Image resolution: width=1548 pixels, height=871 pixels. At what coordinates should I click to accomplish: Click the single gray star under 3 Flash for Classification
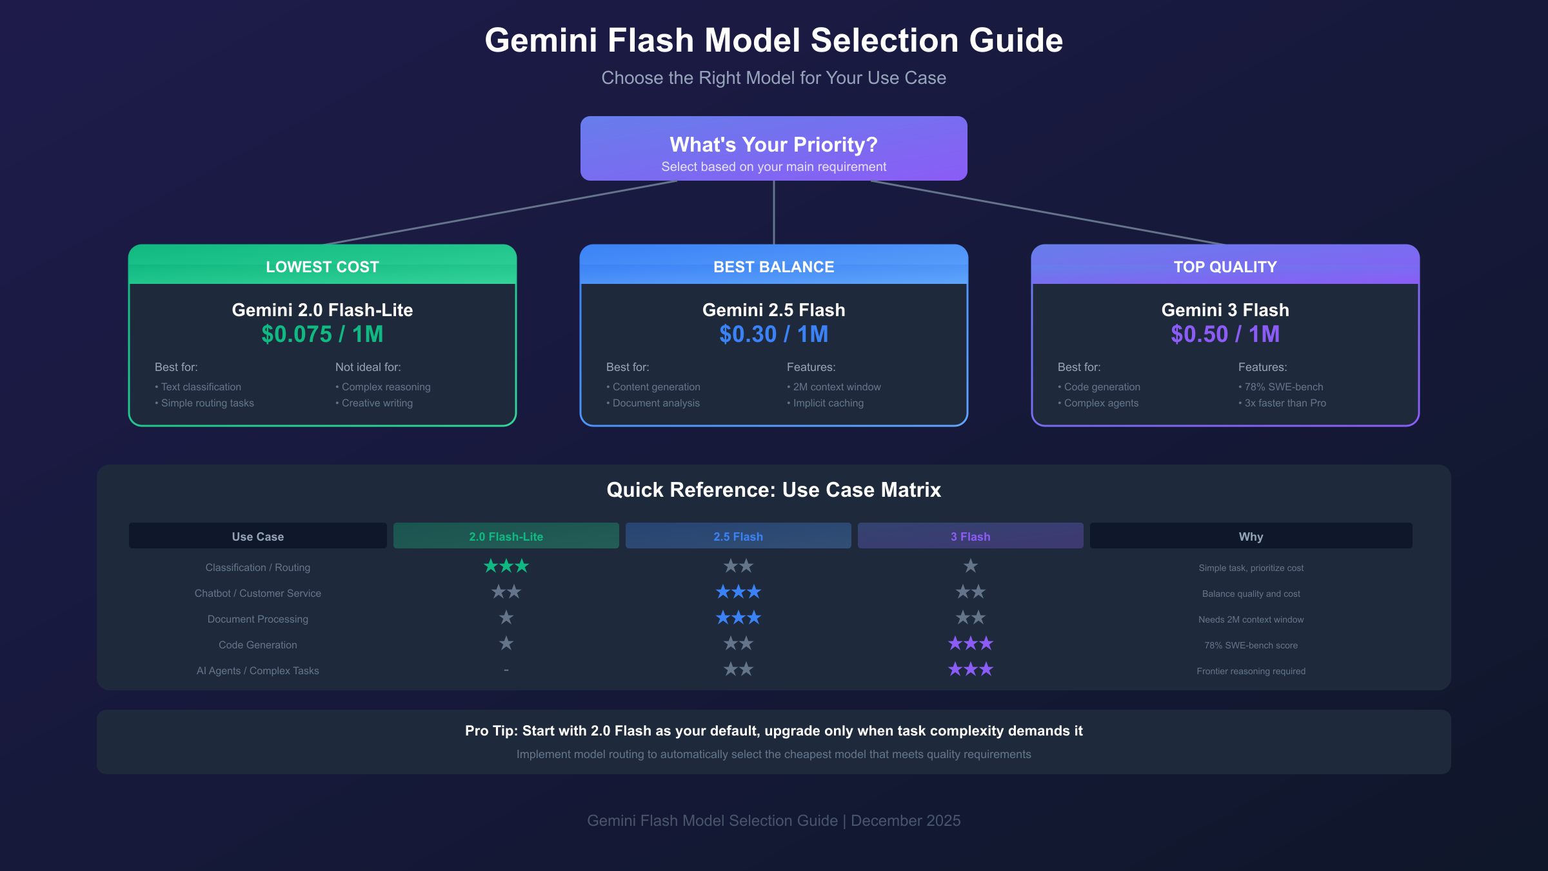971,566
